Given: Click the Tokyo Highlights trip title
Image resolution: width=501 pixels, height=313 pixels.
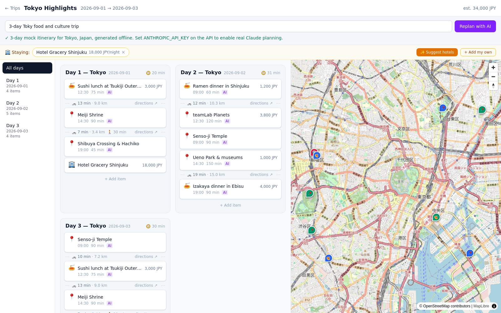Looking at the screenshot, I should tap(50, 8).
